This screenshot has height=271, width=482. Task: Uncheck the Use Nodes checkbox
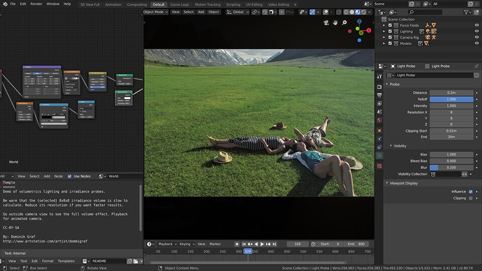tap(69, 176)
